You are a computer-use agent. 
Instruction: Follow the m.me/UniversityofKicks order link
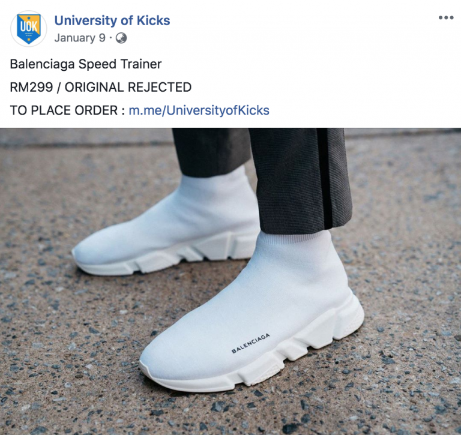[199, 110]
